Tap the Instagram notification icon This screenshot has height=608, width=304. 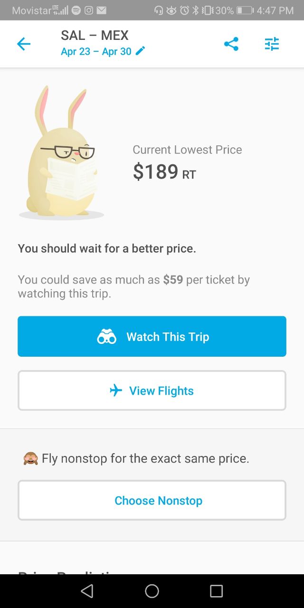coord(88,10)
